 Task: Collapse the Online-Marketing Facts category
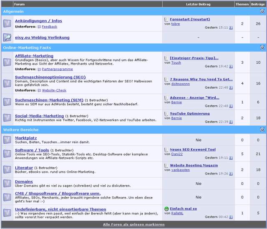pos(262,47)
